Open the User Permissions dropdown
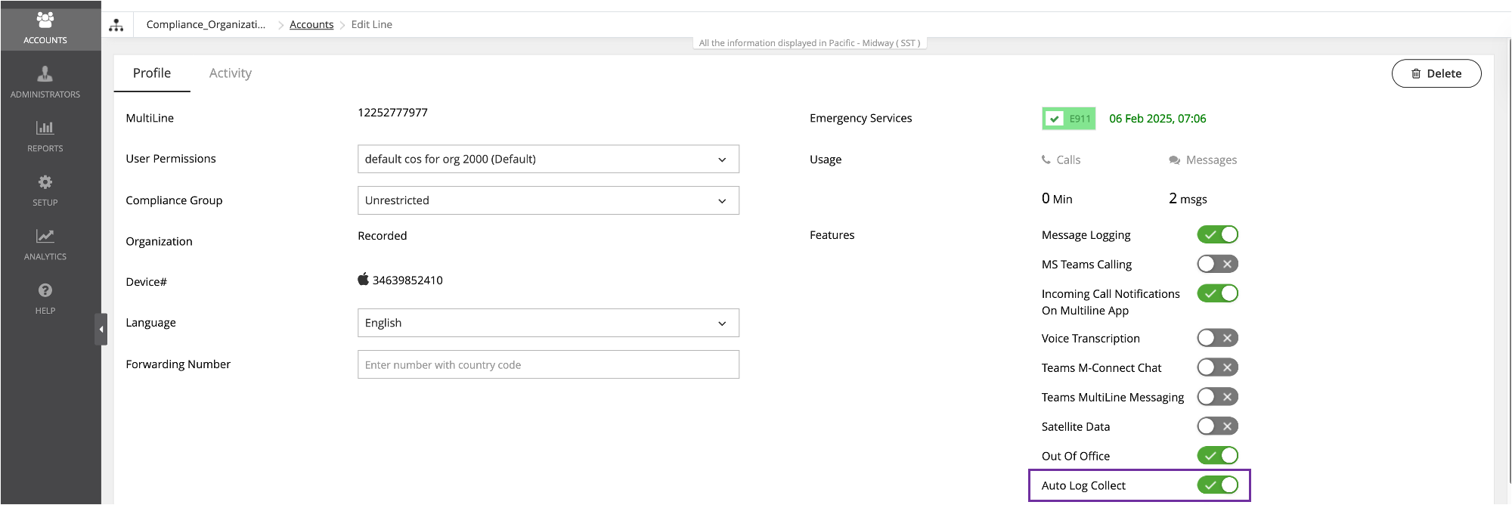The height and width of the screenshot is (505, 1512). coord(548,160)
